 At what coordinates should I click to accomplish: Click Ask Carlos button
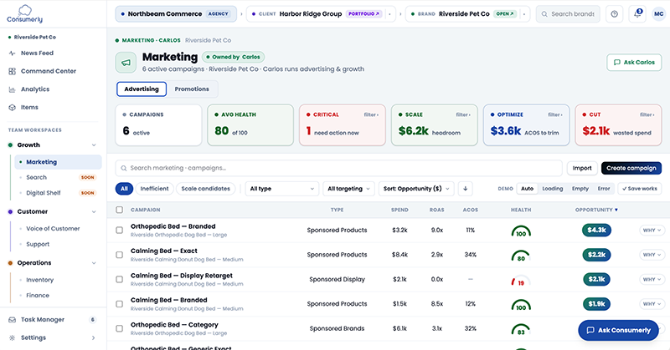634,63
